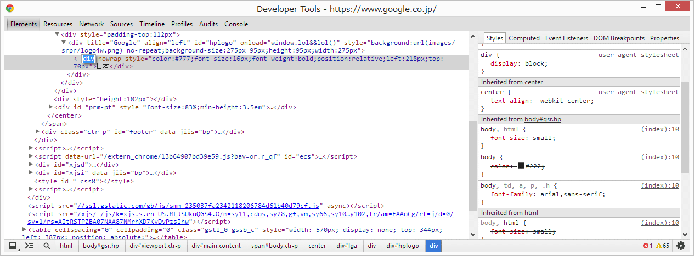Open the Elements panel tab
Viewport: 694px width, 256px height.
[x=23, y=24]
